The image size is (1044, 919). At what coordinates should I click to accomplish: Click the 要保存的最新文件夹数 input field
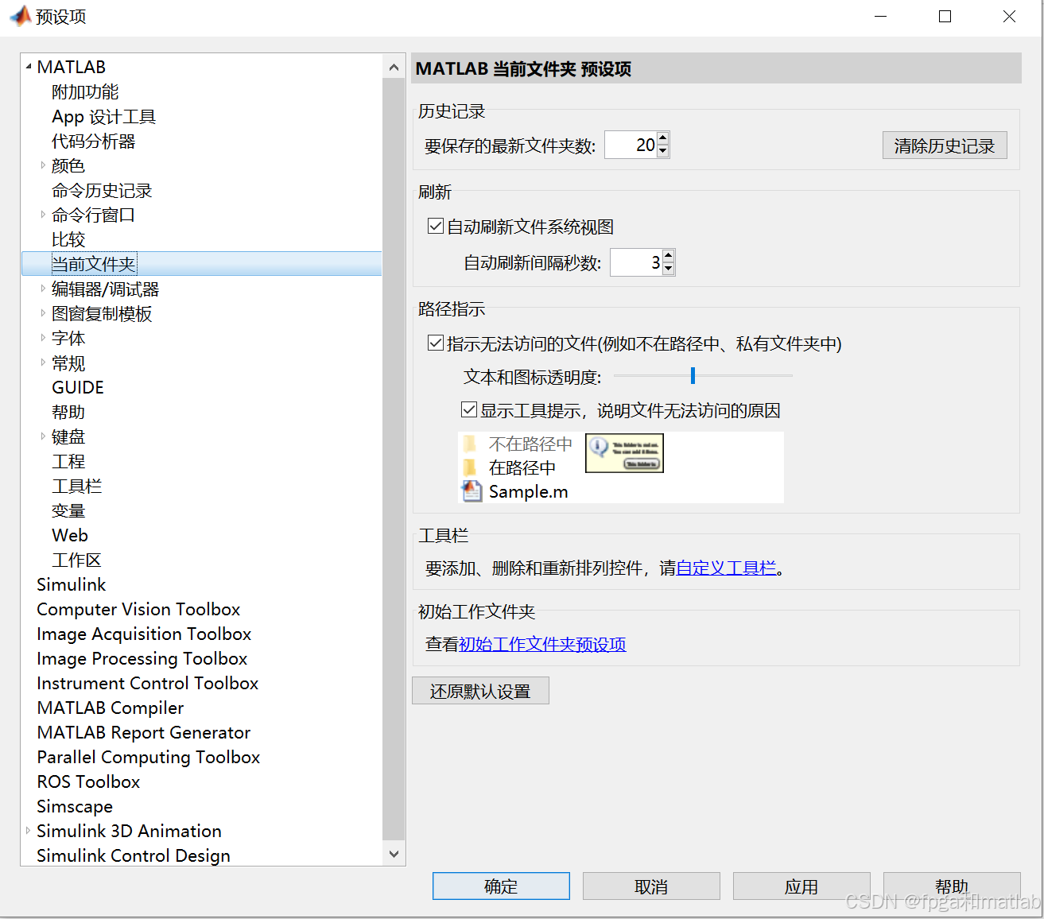631,145
